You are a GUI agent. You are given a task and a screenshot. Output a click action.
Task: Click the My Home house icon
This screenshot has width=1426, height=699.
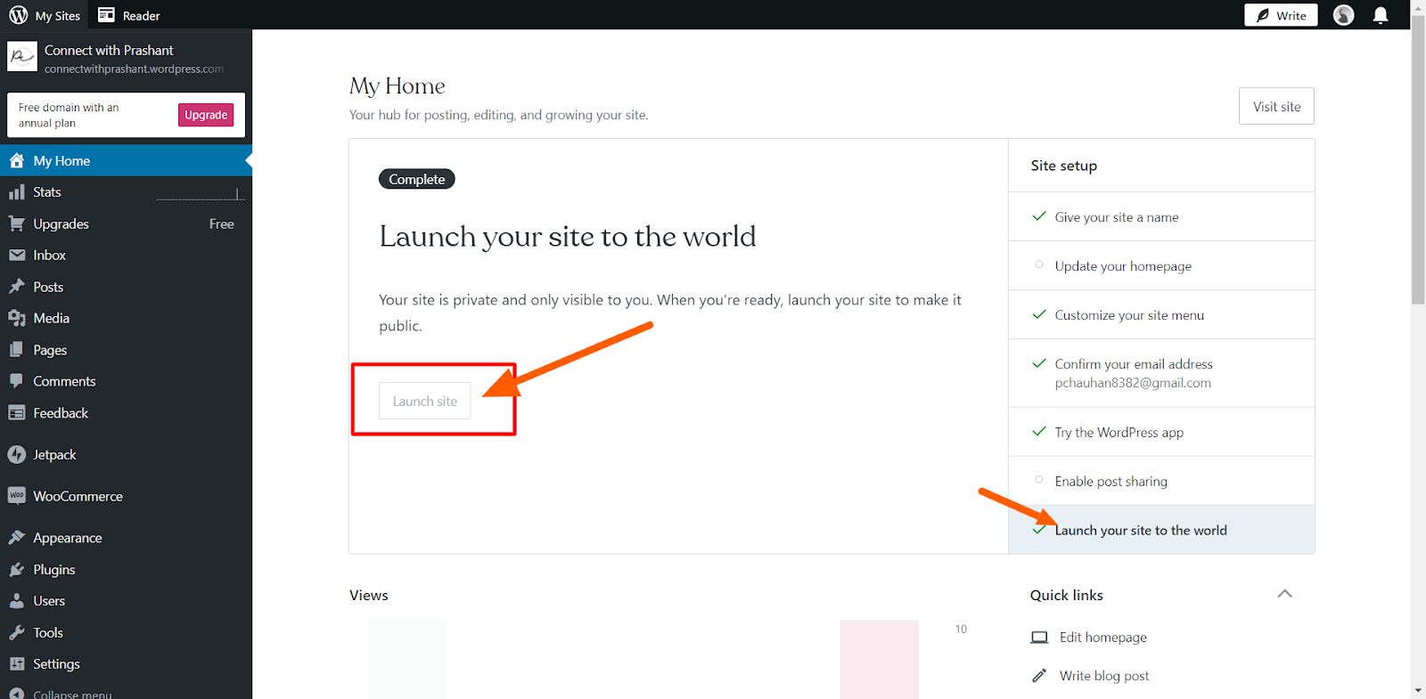tap(16, 160)
